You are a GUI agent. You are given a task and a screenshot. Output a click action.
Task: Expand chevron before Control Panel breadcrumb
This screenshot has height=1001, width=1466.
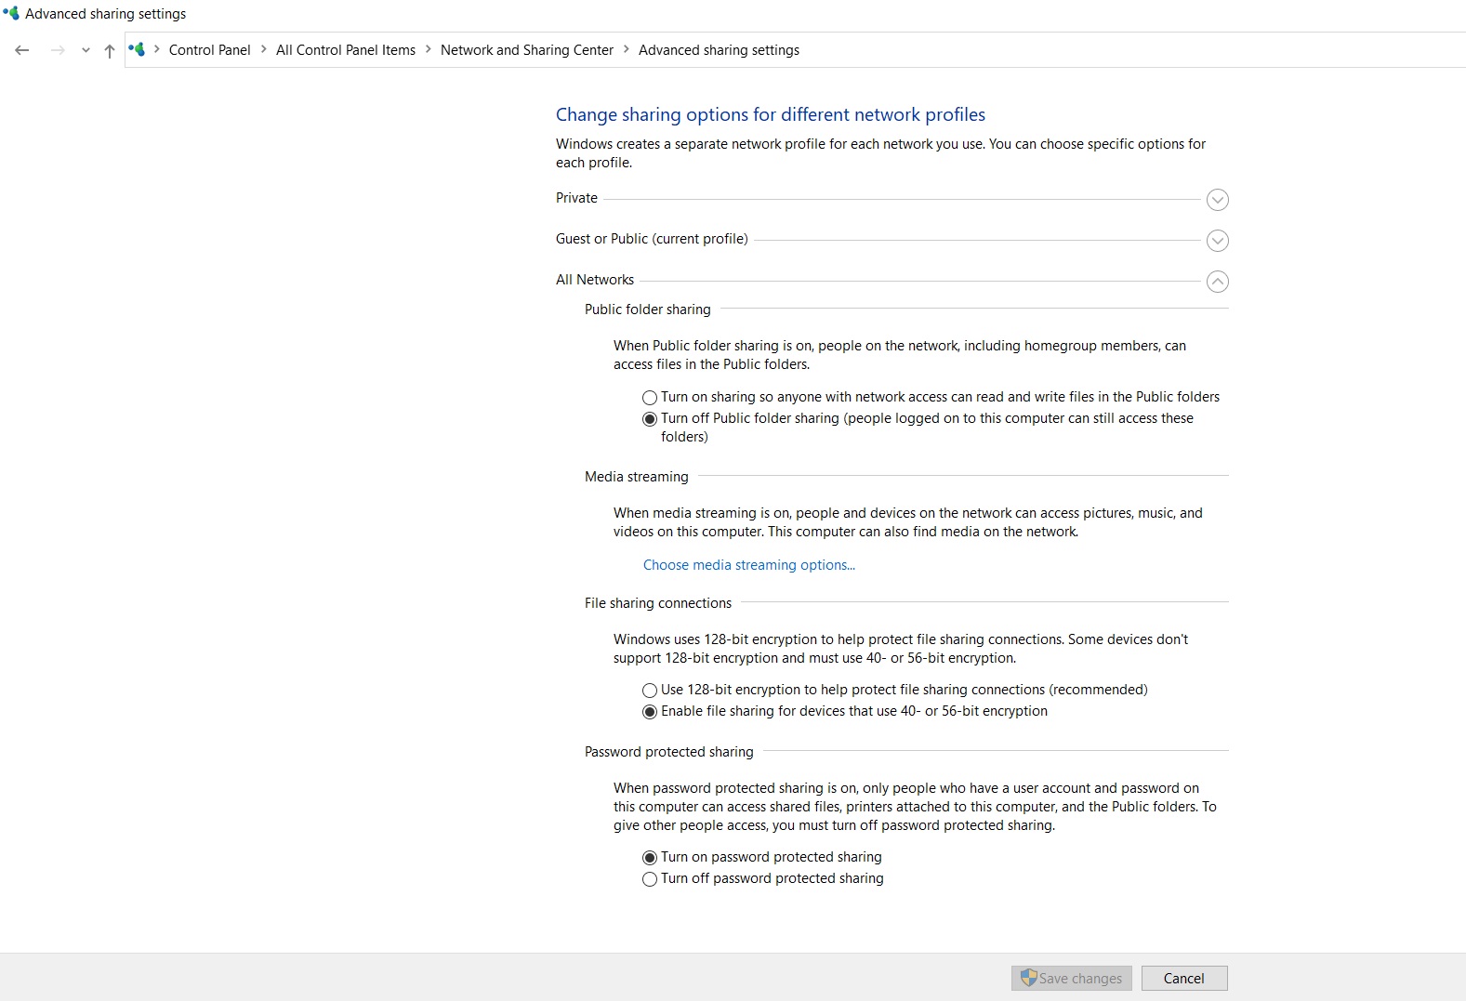pyautogui.click(x=157, y=50)
